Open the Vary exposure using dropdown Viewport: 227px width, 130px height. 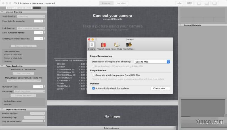(33, 121)
